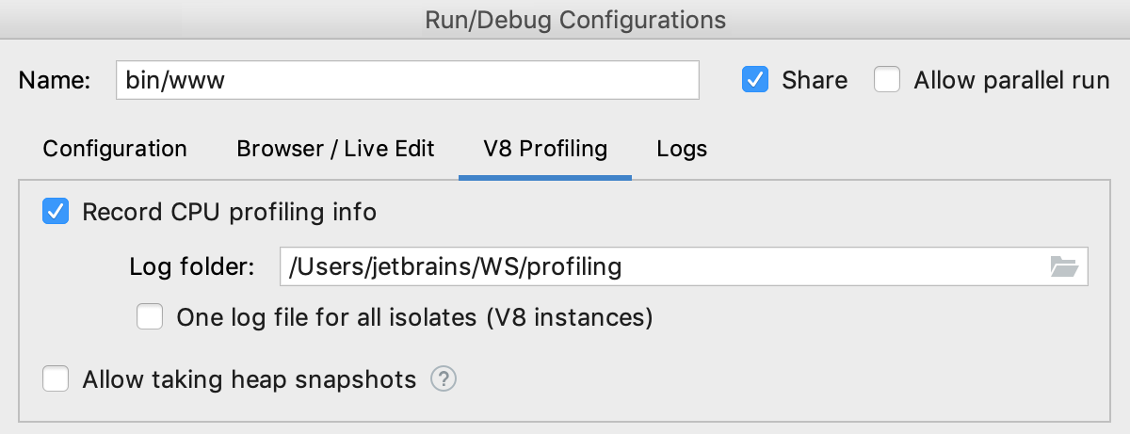1130x434 pixels.
Task: Disable the Record CPU profiling info checkbox
Action: tap(56, 212)
